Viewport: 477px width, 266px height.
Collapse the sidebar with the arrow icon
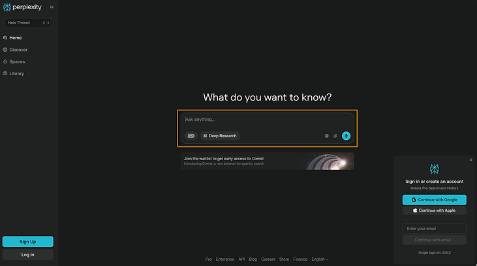[52, 7]
